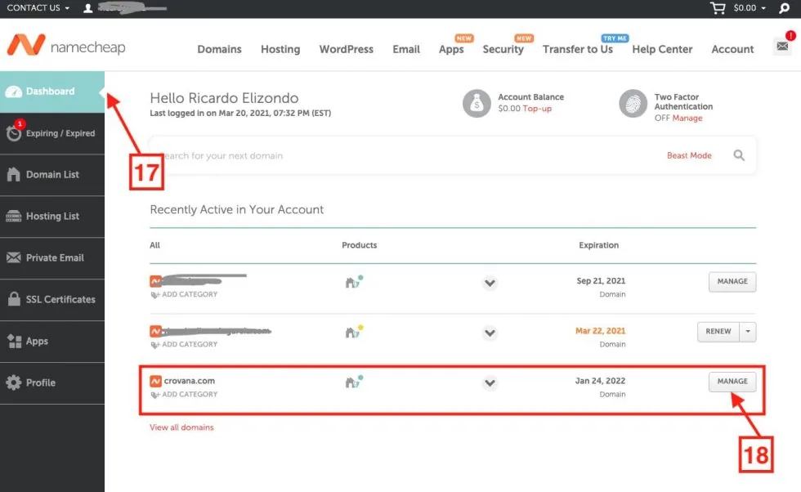The width and height of the screenshot is (801, 492).
Task: Open the Domains menu
Action: 220,49
